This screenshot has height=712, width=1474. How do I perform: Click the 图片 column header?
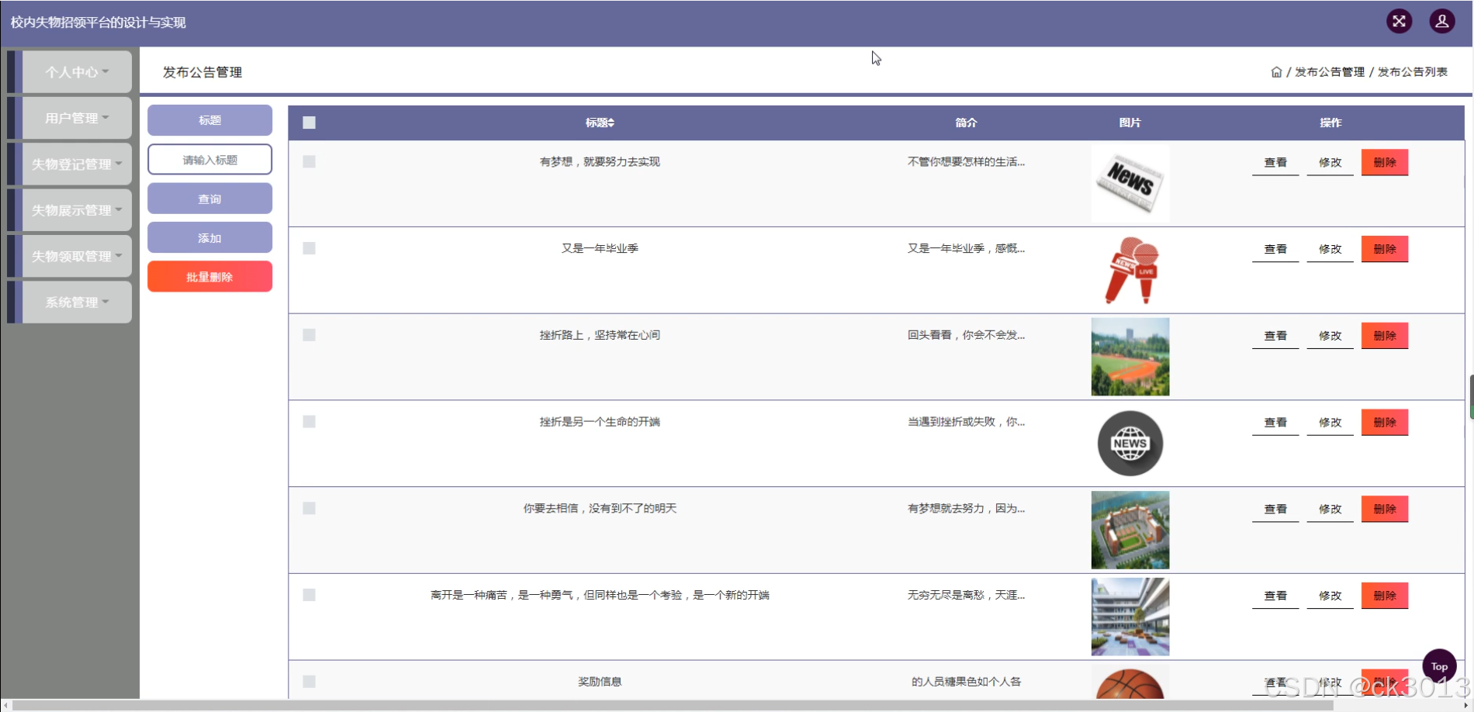[1130, 123]
